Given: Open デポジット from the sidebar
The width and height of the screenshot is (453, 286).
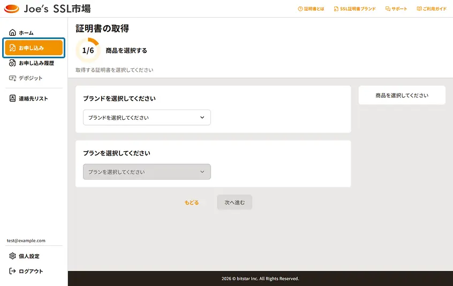Looking at the screenshot, I should click(34, 78).
